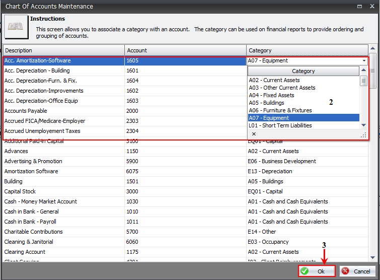Sort by the Account column header

(185, 50)
